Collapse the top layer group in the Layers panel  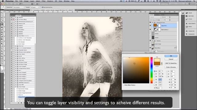pos(152,23)
